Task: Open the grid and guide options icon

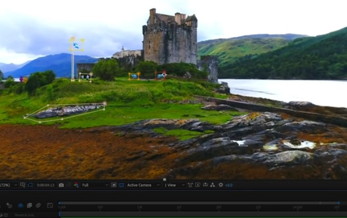Action: [x=22, y=185]
